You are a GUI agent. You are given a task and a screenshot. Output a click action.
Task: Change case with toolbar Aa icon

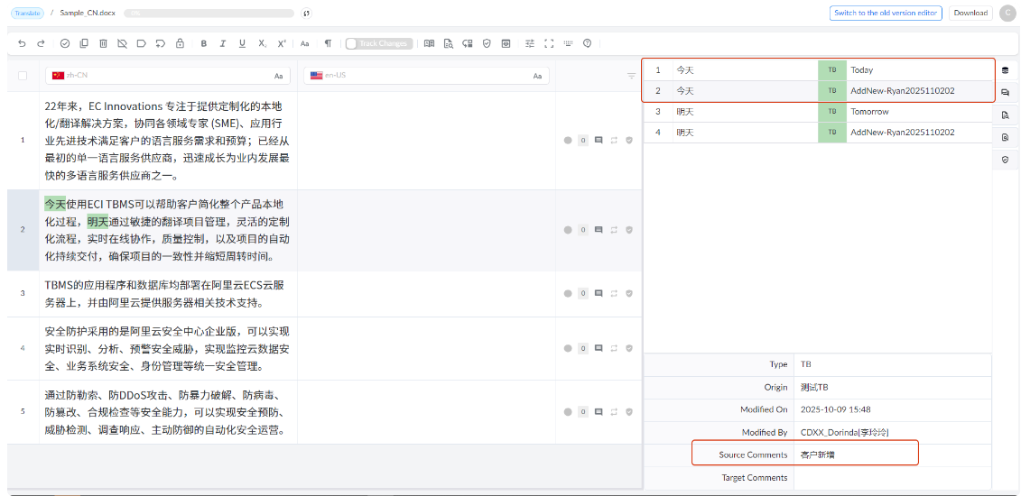[305, 43]
